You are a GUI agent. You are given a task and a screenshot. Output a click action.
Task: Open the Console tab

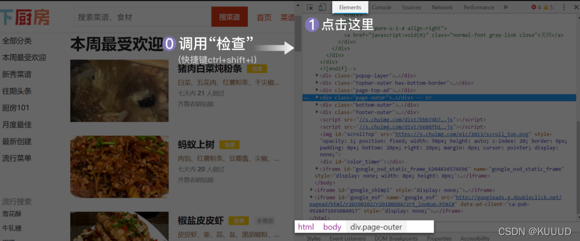381,7
